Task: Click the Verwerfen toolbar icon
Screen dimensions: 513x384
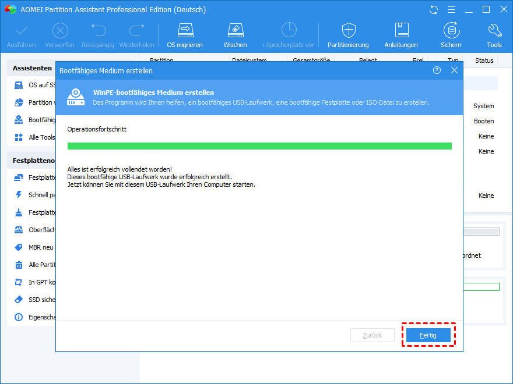Action: (x=60, y=31)
